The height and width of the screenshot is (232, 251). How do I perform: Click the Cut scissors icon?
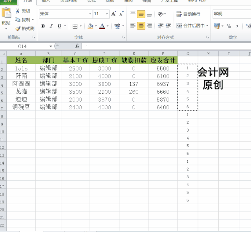tap(17, 11)
